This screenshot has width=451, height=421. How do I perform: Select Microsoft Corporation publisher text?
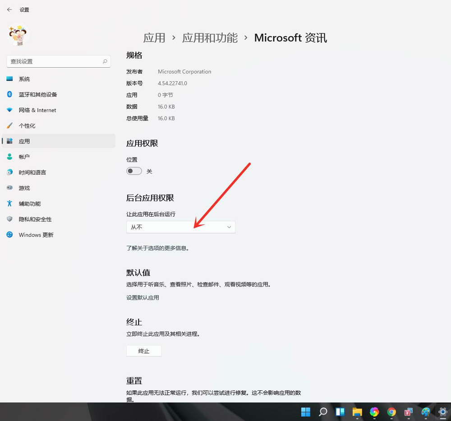point(184,72)
